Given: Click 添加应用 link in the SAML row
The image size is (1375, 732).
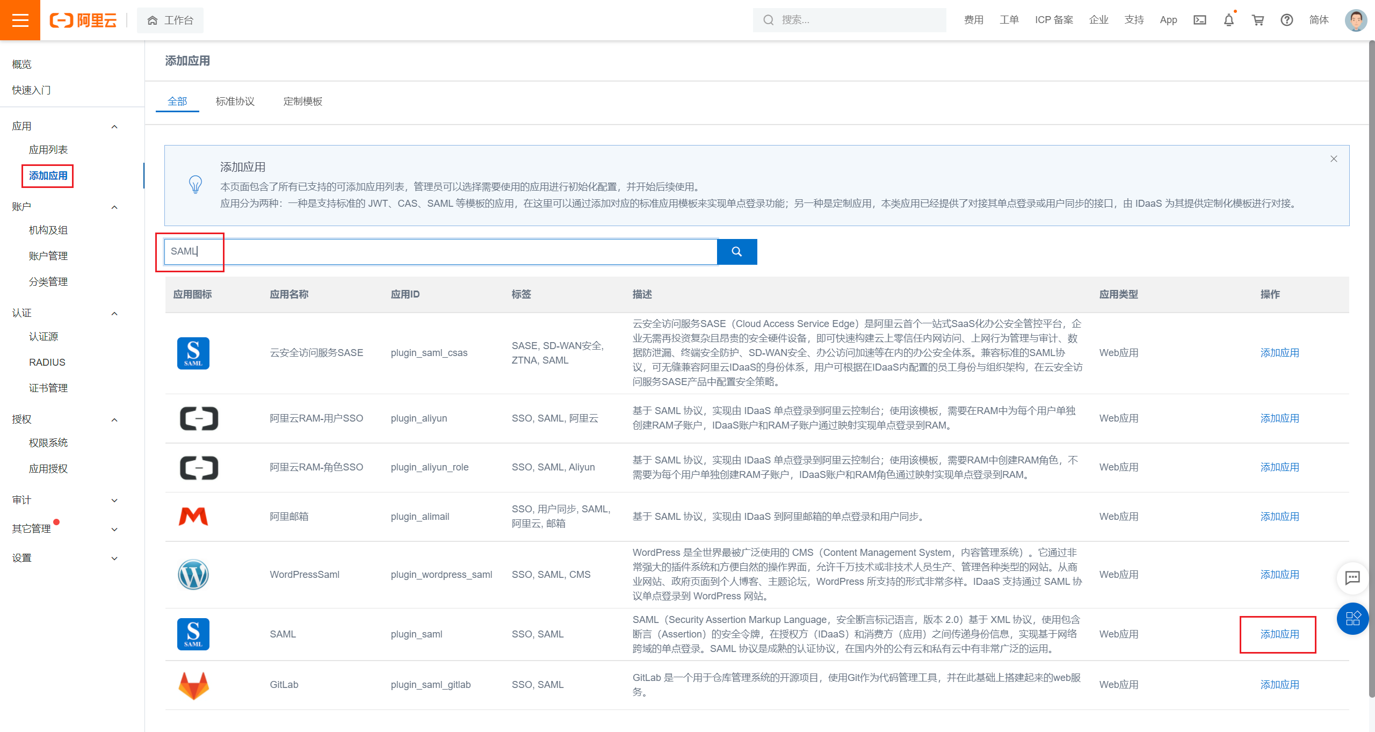Looking at the screenshot, I should click(1279, 634).
